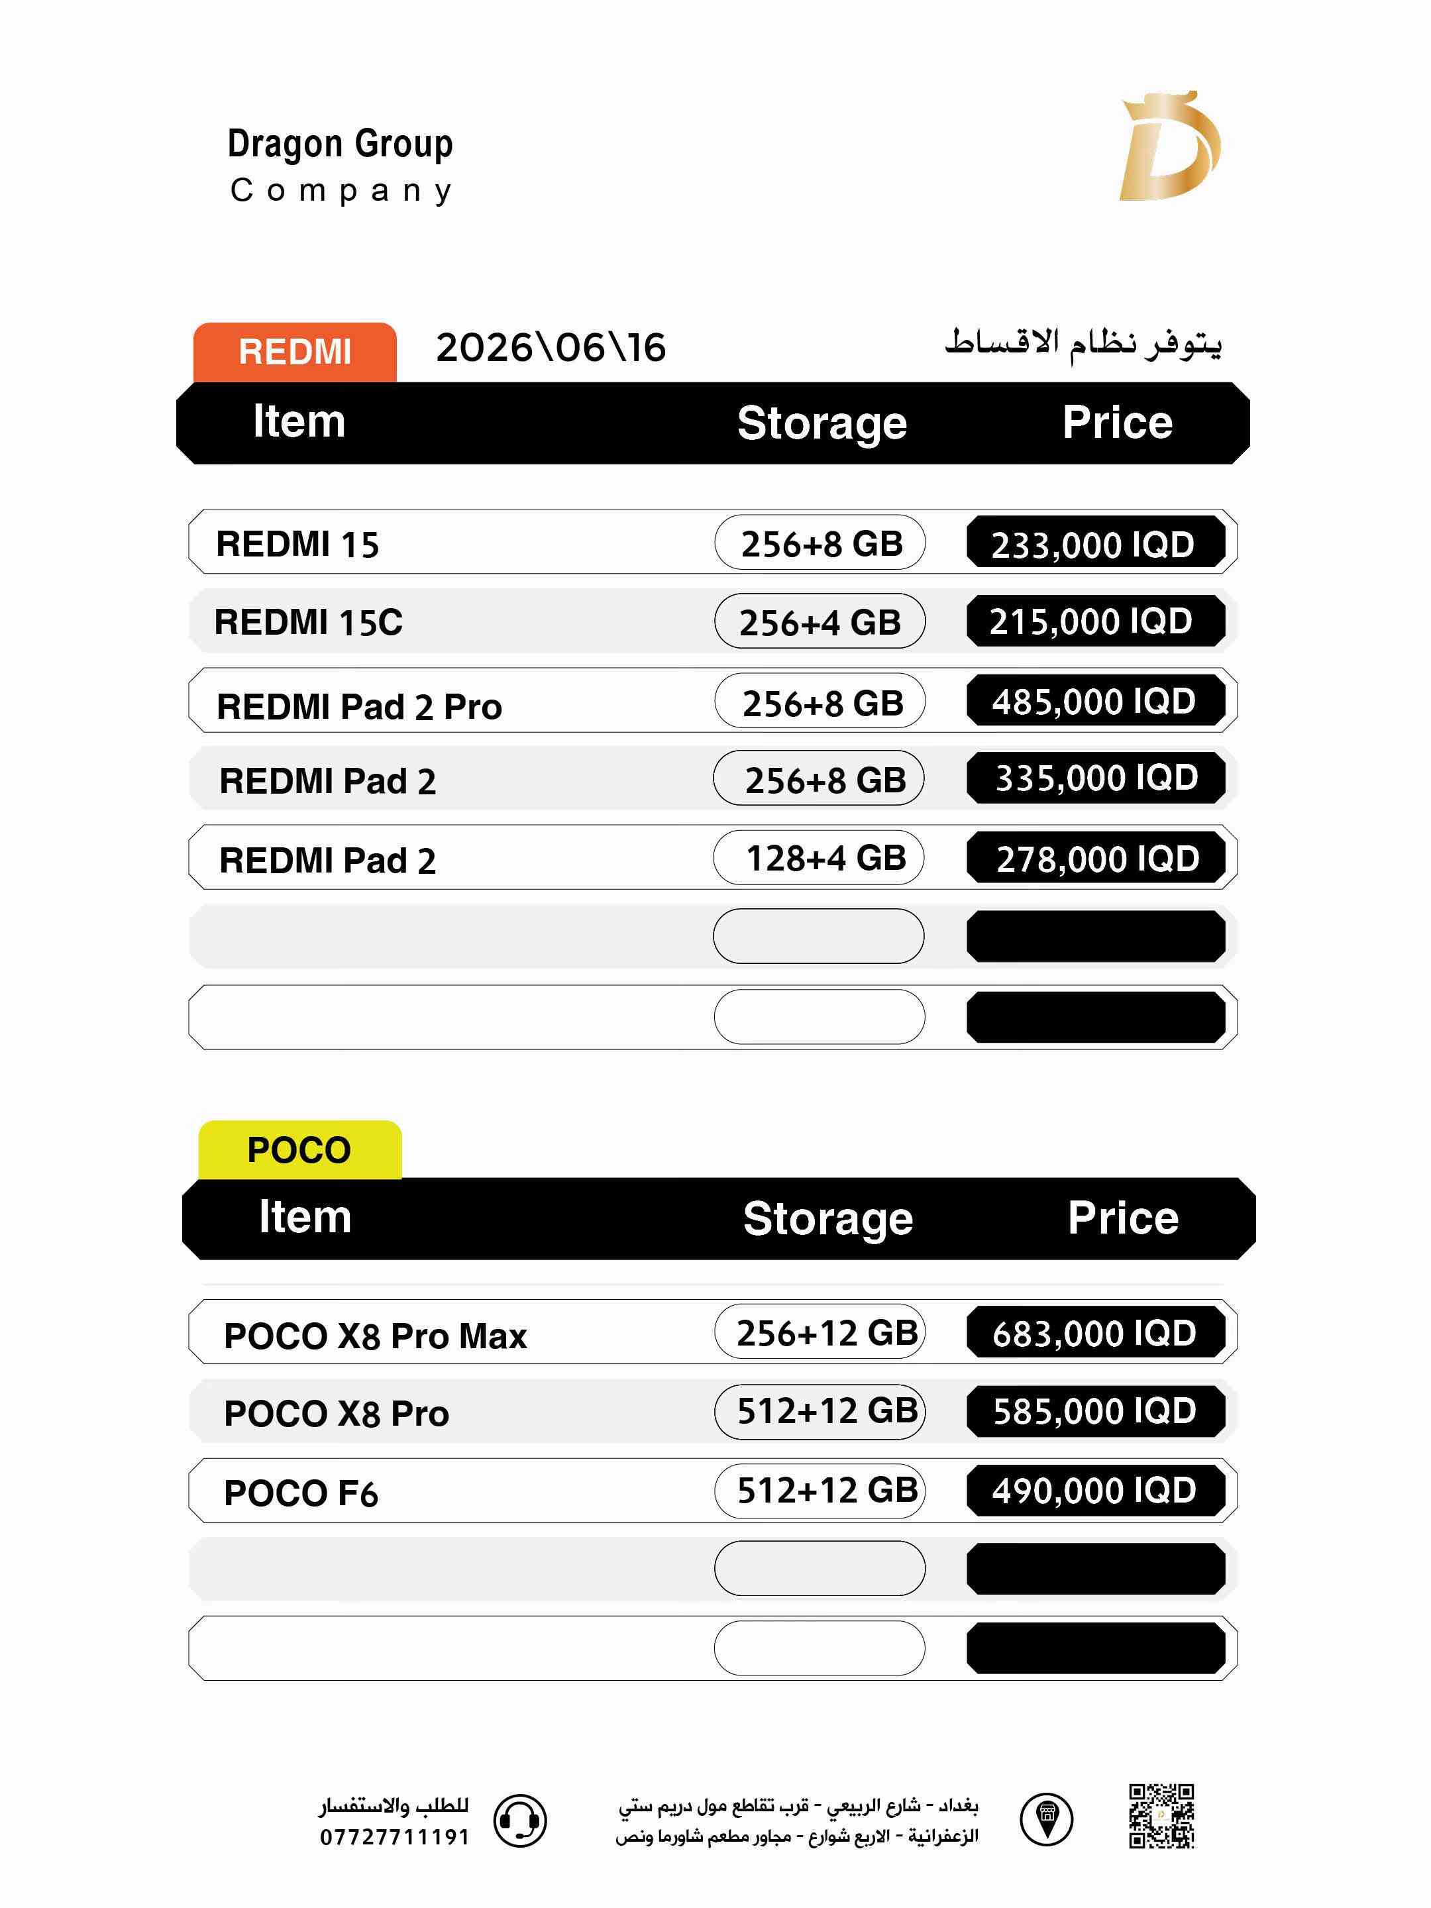Select the yellow POCO tab
This screenshot has width=1431, height=1908.
[x=299, y=1150]
